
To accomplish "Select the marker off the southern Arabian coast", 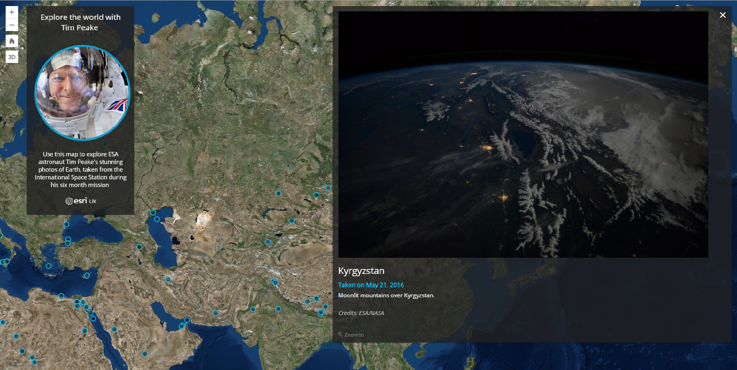I will (x=145, y=354).
